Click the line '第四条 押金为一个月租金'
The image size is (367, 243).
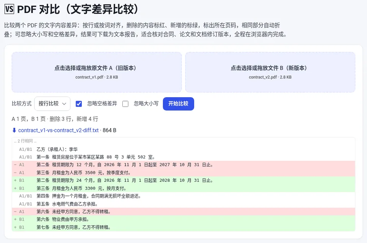coord(183,196)
